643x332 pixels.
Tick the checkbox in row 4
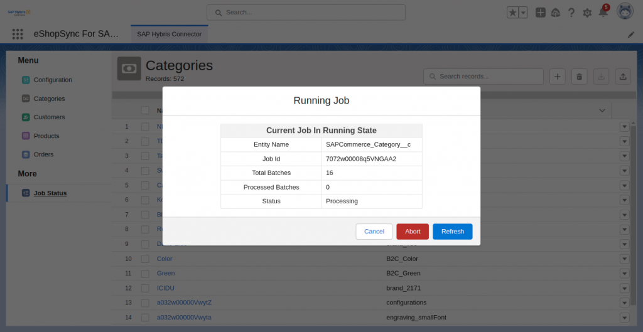(x=145, y=171)
